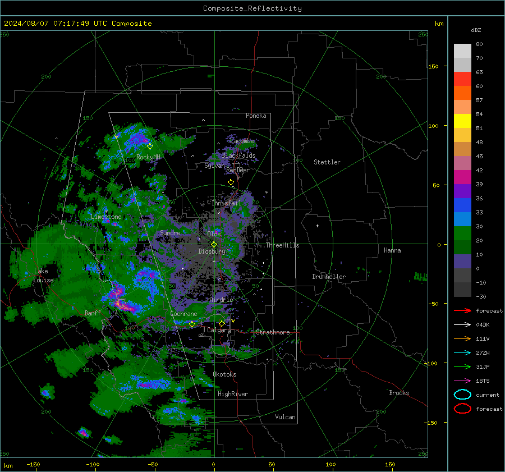Select the yellow diamond marker under Cochrane
The width and height of the screenshot is (505, 472).
[192, 324]
